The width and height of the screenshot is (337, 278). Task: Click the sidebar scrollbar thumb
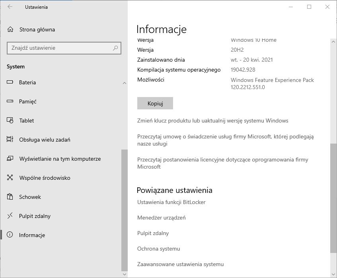coord(125,210)
